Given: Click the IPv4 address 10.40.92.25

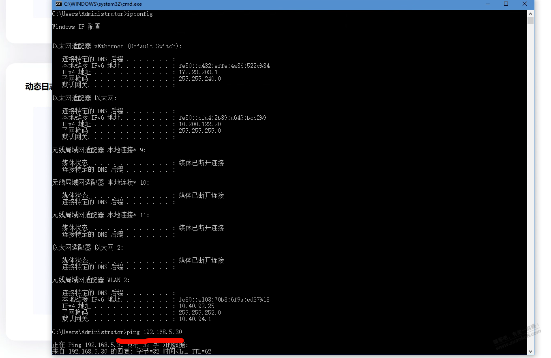Looking at the screenshot, I should pos(197,306).
